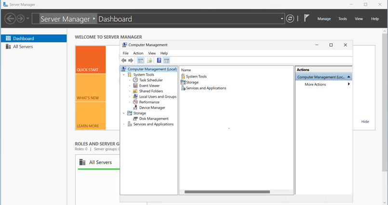Viewport: 388px width, 205px height.
Task: Select Disk Management icon in tree
Action: click(x=135, y=118)
